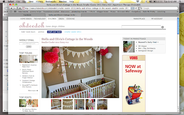Open the Maxwell's Daily Find arrow link
This screenshot has width=184, height=115.
coord(148,42)
